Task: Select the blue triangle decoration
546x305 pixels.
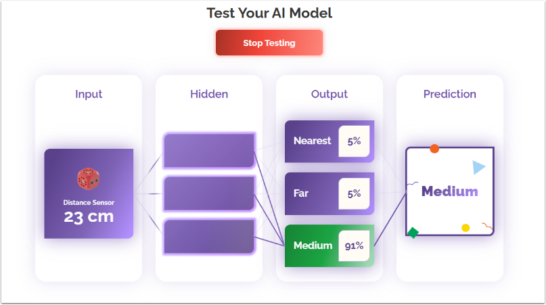Action: 479,168
